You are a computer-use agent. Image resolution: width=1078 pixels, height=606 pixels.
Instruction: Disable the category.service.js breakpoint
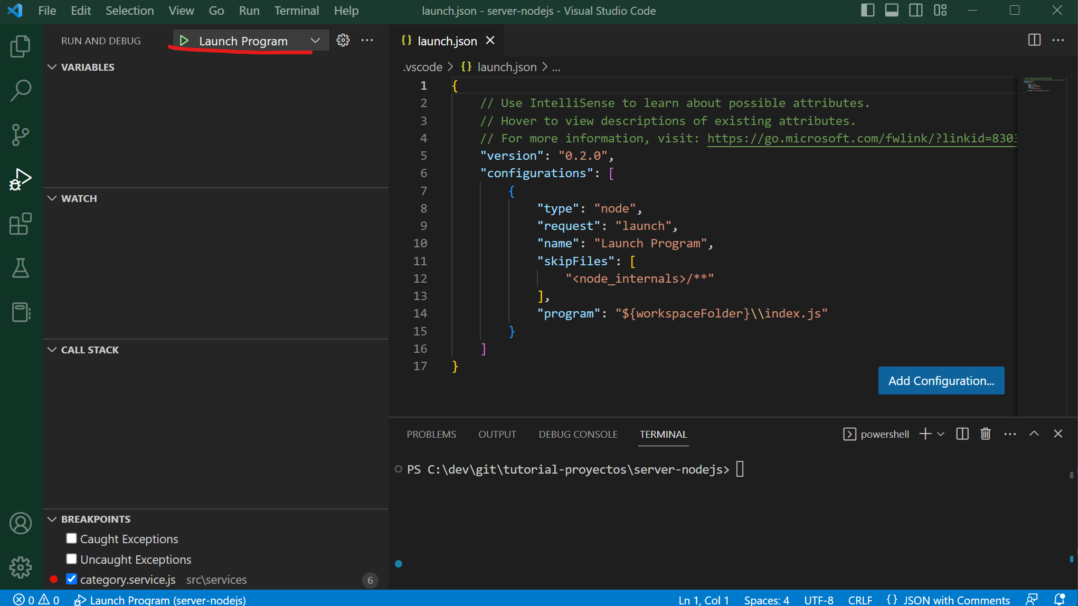71,579
